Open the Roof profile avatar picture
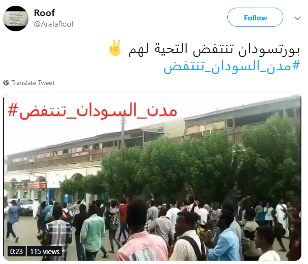308x264 pixels. point(16,19)
